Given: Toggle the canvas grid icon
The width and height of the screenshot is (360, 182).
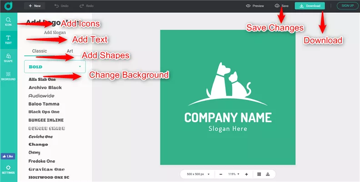Looking at the screenshot, I should [259, 174].
